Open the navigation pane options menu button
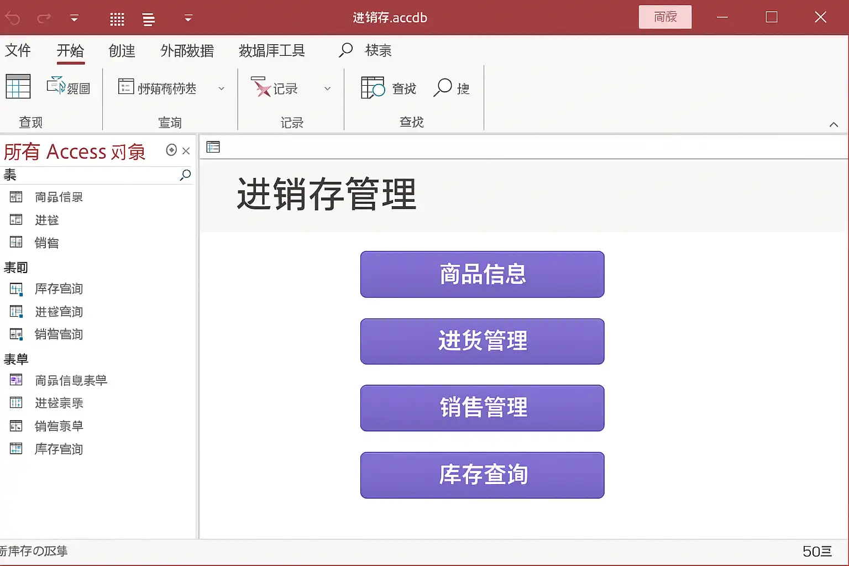The height and width of the screenshot is (566, 849). point(171,150)
